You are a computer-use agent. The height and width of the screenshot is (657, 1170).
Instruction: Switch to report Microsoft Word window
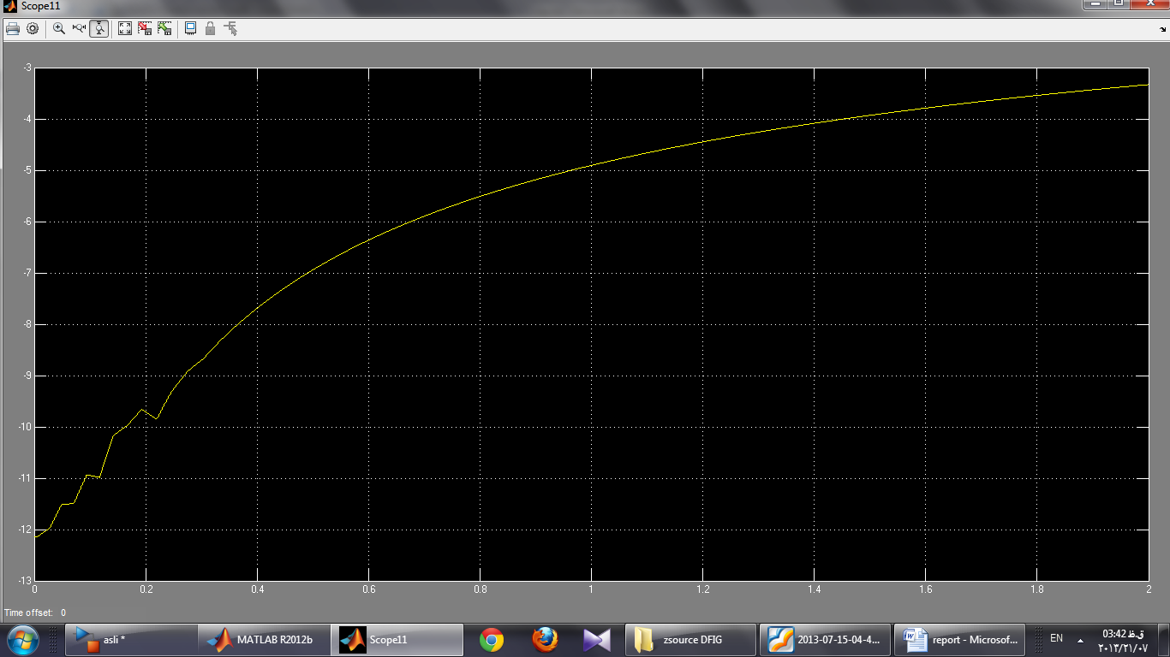pyautogui.click(x=959, y=639)
